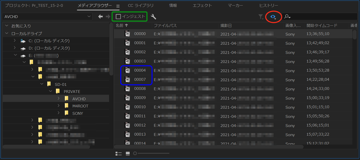
Task: Open the 情報 tab
Action: tap(173, 5)
